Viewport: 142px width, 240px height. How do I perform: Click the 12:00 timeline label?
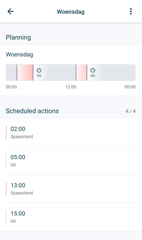[71, 87]
